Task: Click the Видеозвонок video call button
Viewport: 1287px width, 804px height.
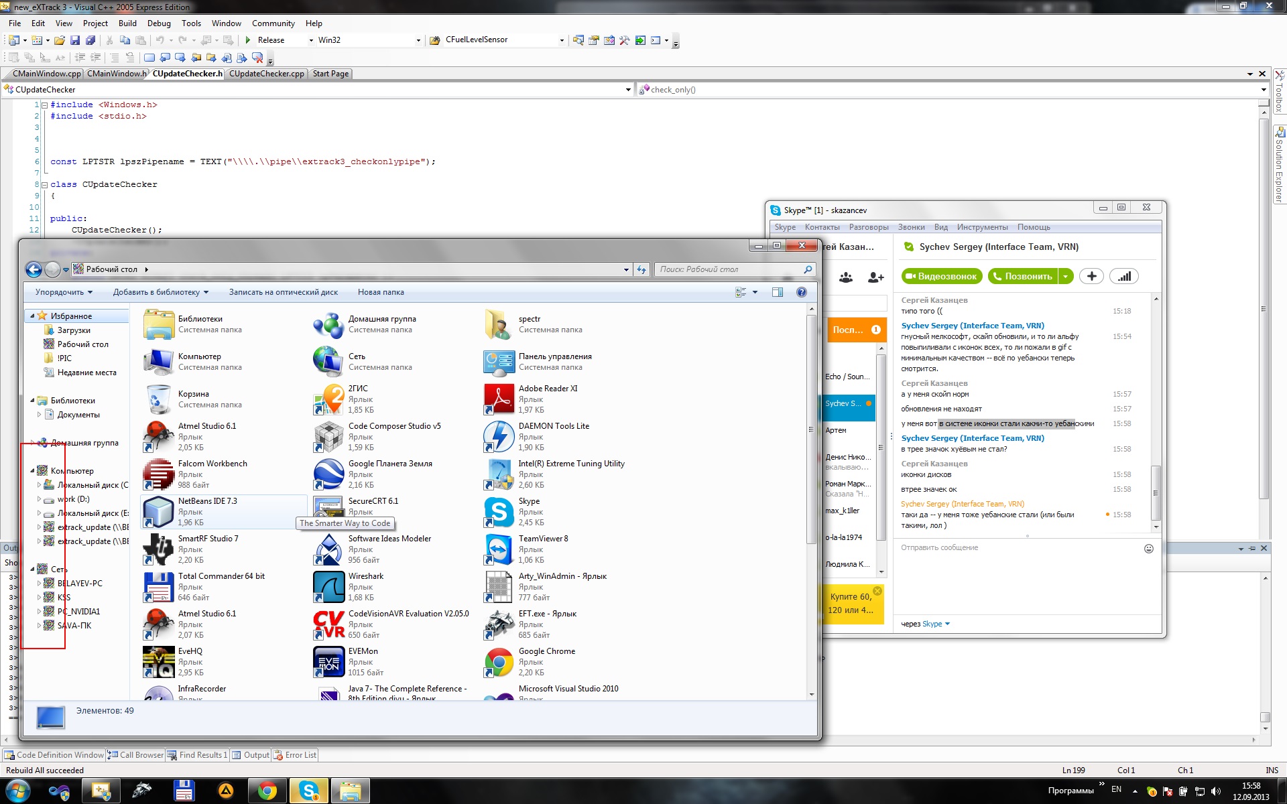Action: point(942,276)
